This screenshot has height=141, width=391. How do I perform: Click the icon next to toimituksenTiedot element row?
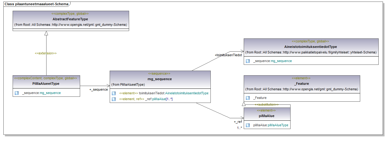[114, 93]
